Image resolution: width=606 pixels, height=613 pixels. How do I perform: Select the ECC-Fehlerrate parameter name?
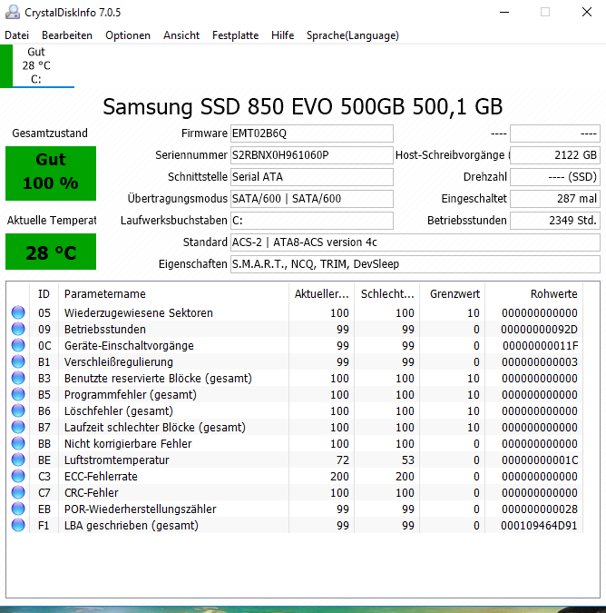tap(101, 477)
